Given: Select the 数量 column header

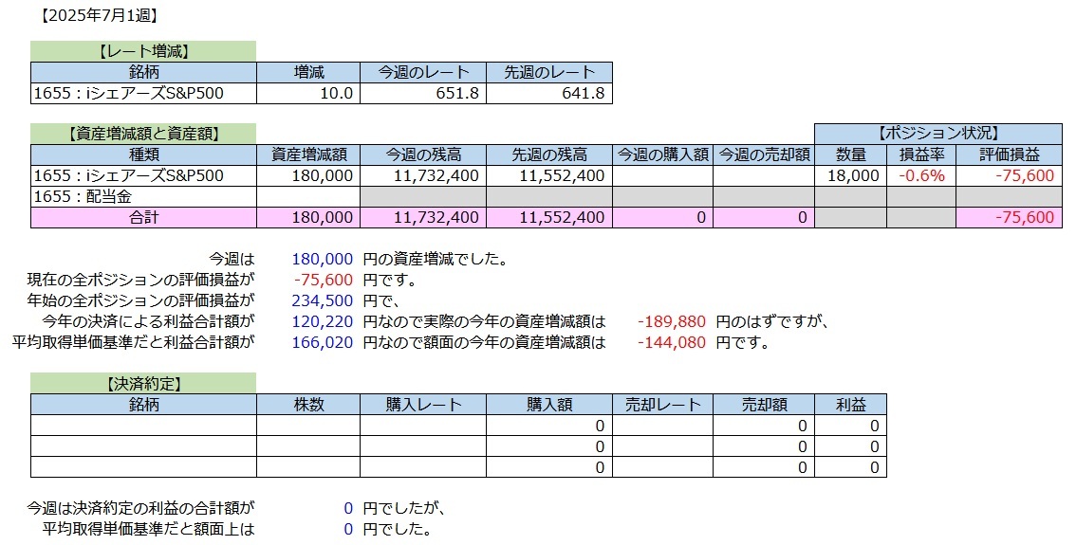Looking at the screenshot, I should tap(850, 154).
